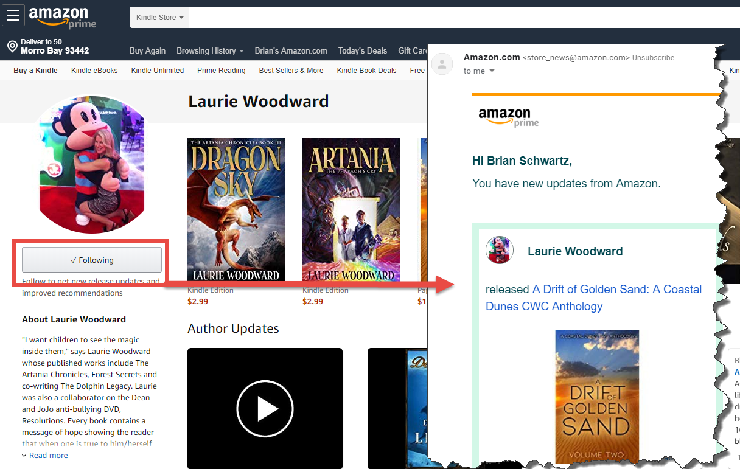Open Today's Deals
Screen dimensions: 740x469
tap(363, 51)
